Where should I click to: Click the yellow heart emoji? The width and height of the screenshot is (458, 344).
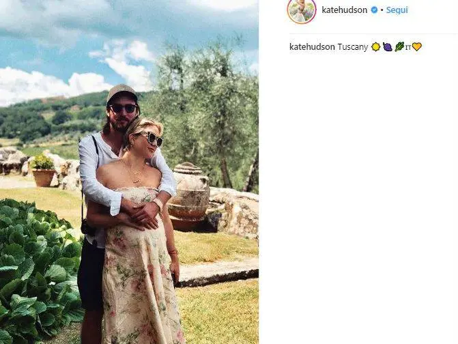[417, 46]
